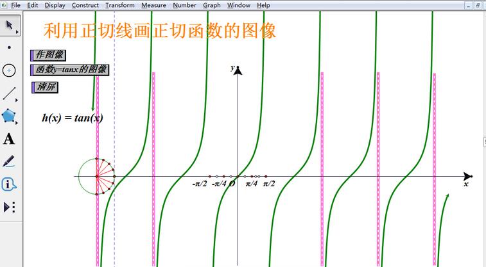Minimize the document window
This screenshot has height=267, width=486.
coord(468,5)
